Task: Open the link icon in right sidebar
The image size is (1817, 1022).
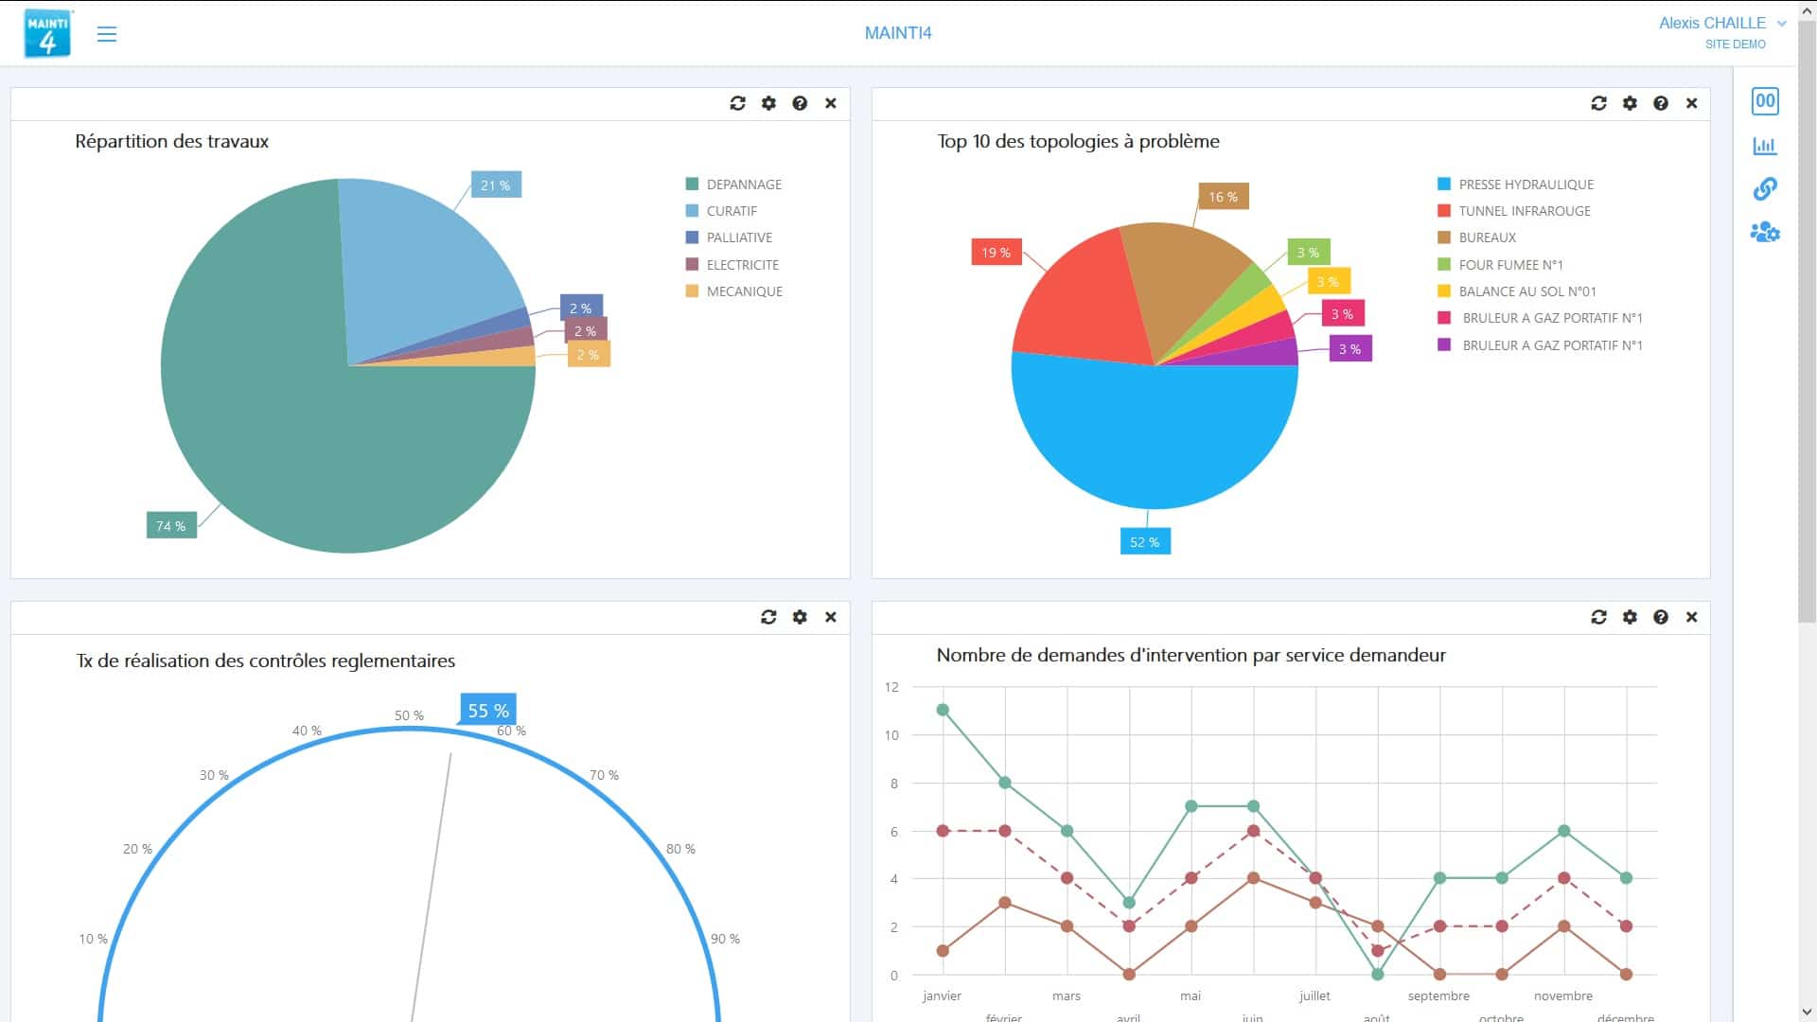Action: click(x=1765, y=189)
